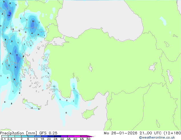
Task: Click the "0.1" legend scale label
Action: coord(3,139)
